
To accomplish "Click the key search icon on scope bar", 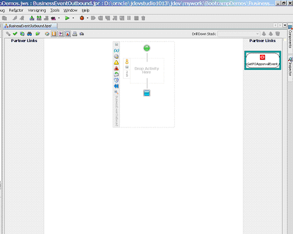I will (x=116, y=92).
